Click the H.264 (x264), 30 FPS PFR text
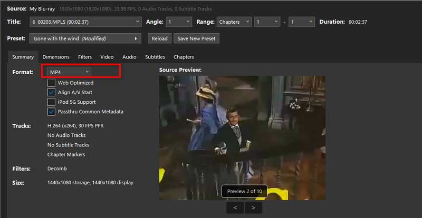 [75, 126]
